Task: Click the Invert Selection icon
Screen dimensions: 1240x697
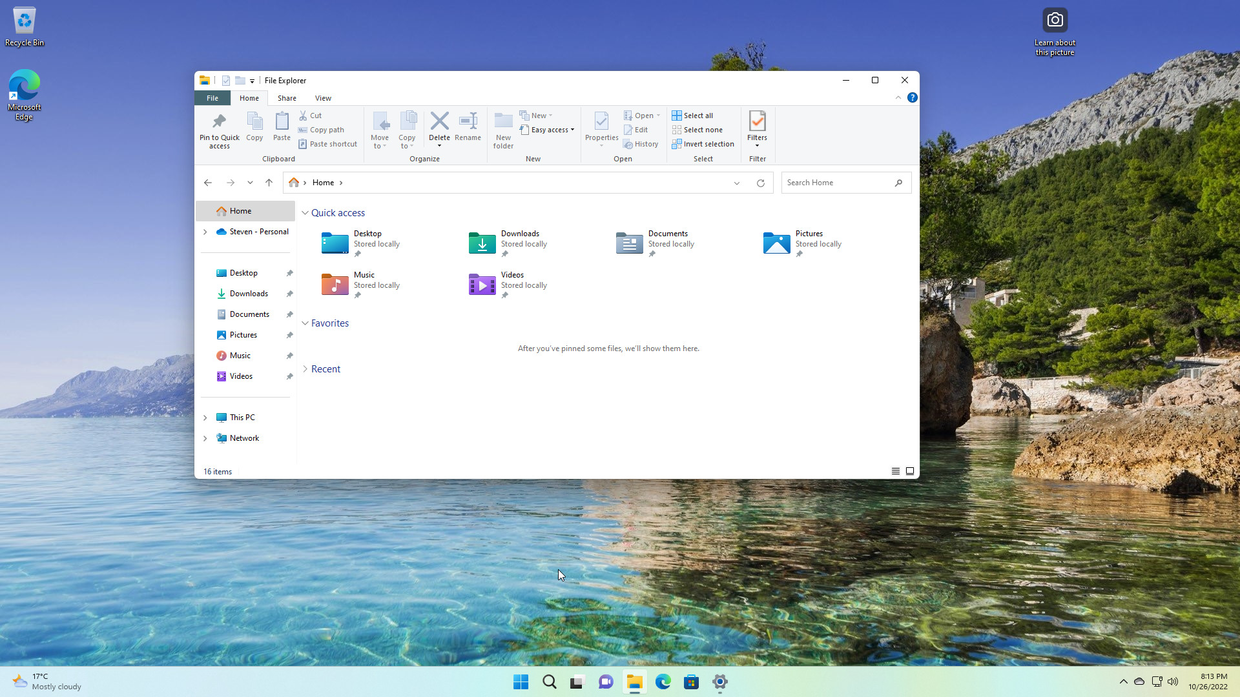Action: (702, 143)
